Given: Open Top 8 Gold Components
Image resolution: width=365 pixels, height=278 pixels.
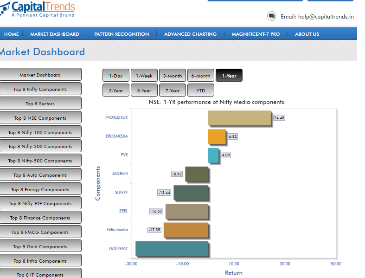Looking at the screenshot, I should (x=40, y=246).
